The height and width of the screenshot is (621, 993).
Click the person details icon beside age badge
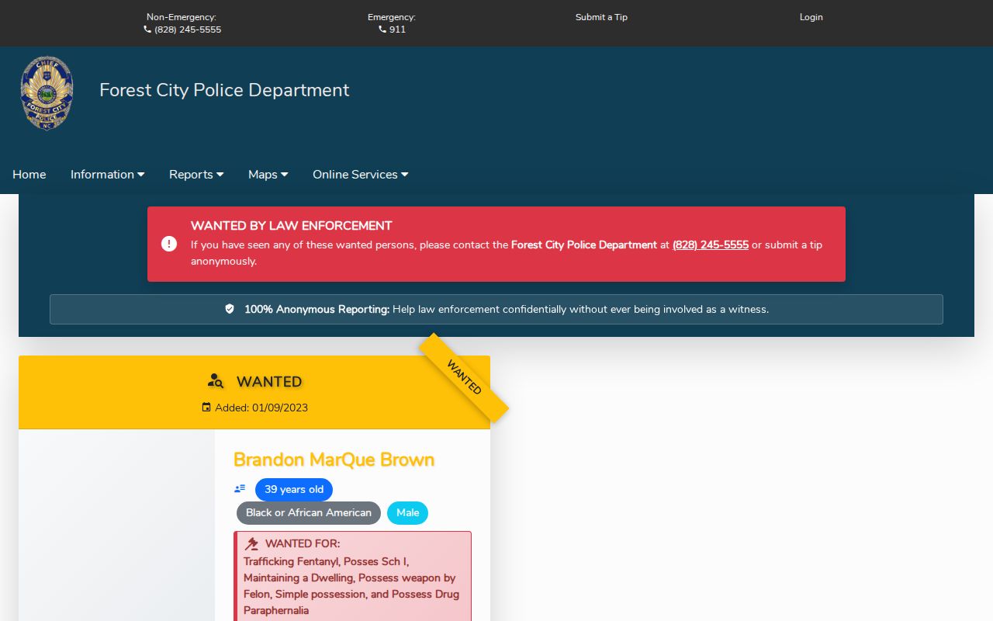[x=240, y=489]
